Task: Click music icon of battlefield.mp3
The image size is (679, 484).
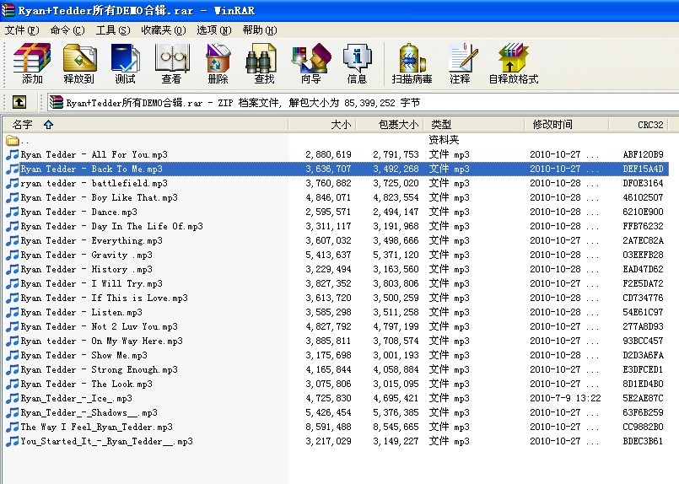Action: 12,183
